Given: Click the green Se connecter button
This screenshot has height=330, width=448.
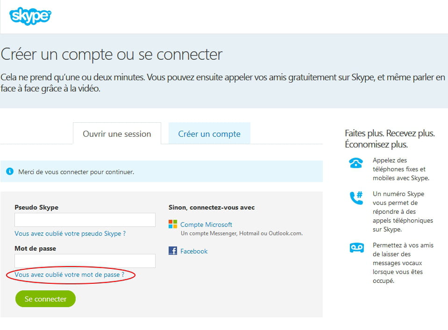Looking at the screenshot, I should [x=45, y=299].
